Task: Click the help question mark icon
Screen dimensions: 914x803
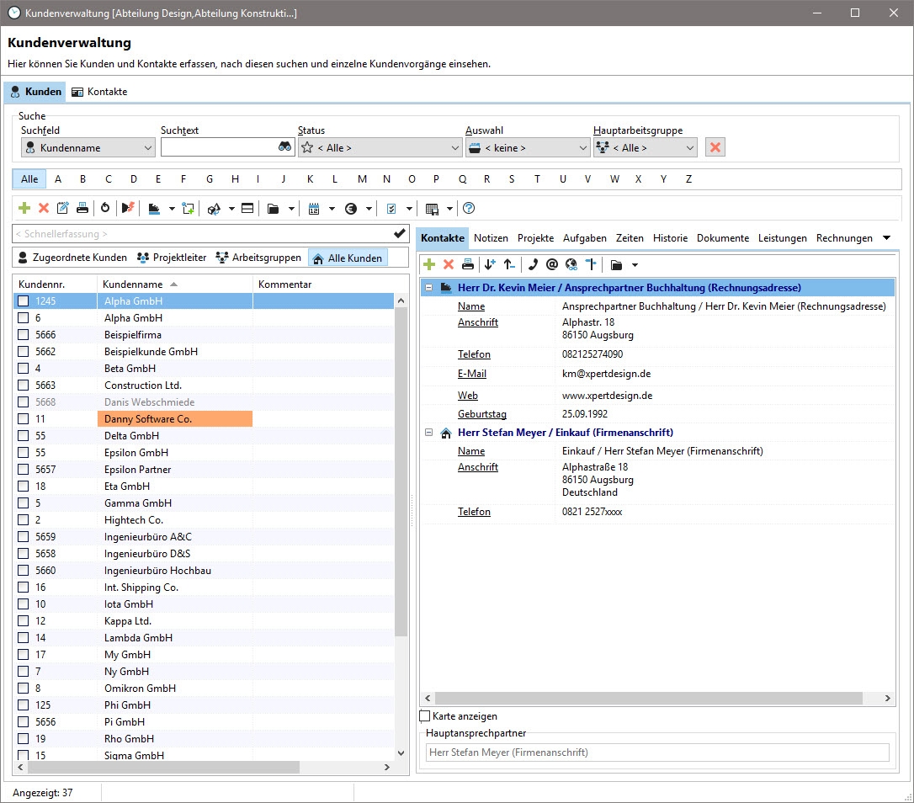Action: click(x=469, y=208)
